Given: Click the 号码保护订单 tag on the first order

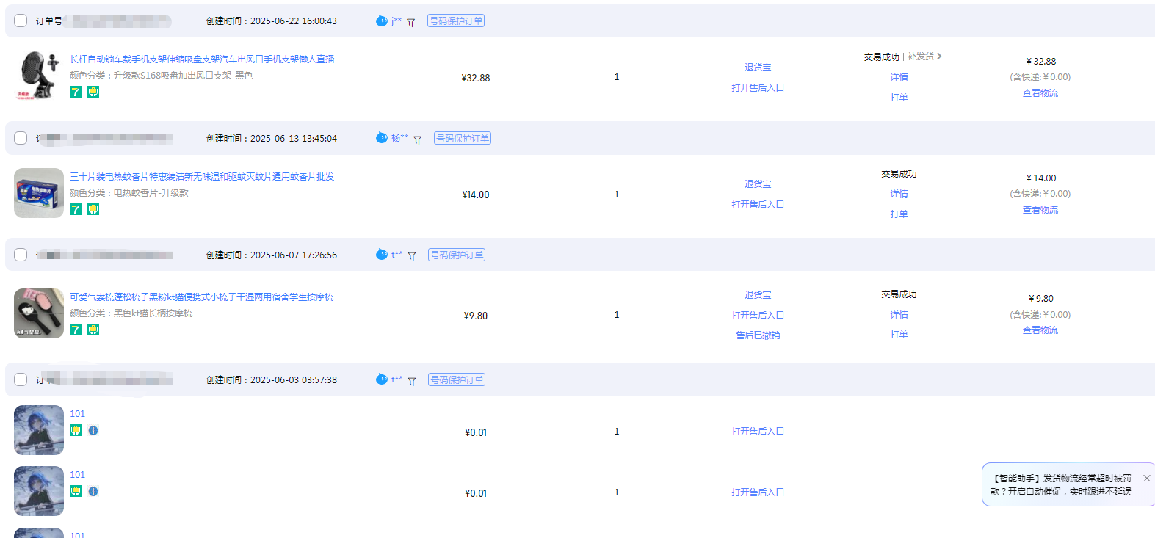Looking at the screenshot, I should tap(456, 21).
